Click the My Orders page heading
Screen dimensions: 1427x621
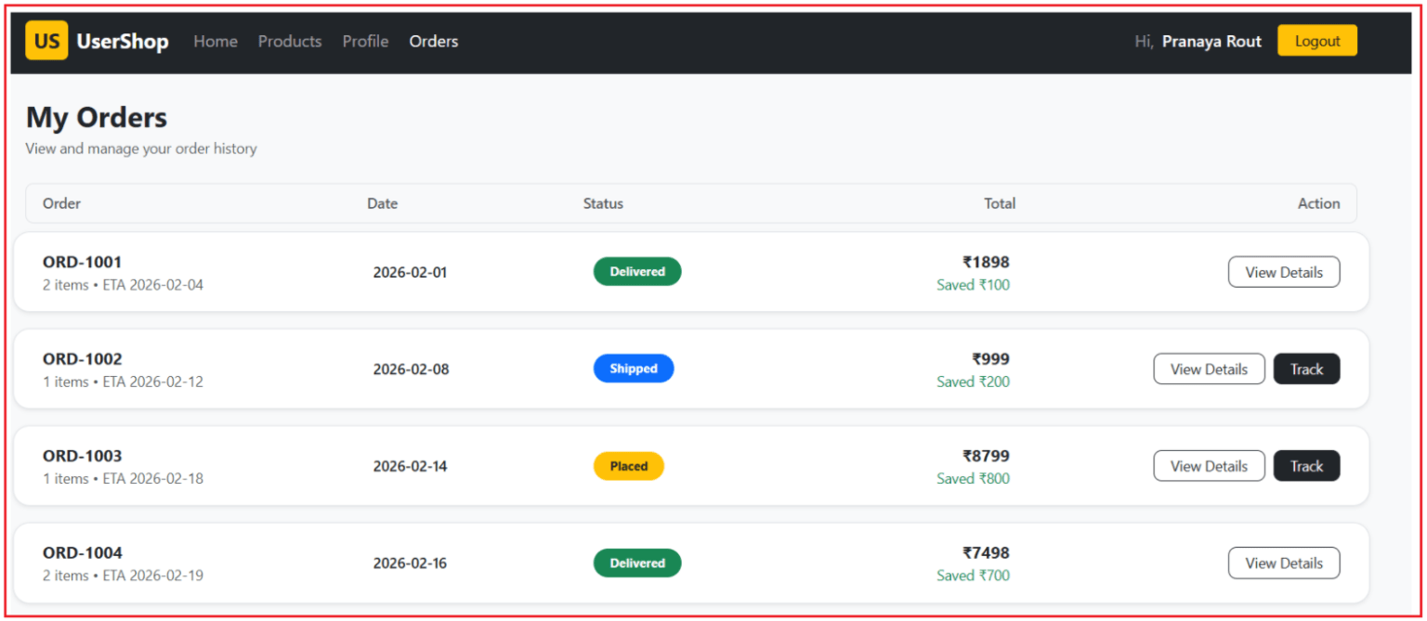coord(97,118)
